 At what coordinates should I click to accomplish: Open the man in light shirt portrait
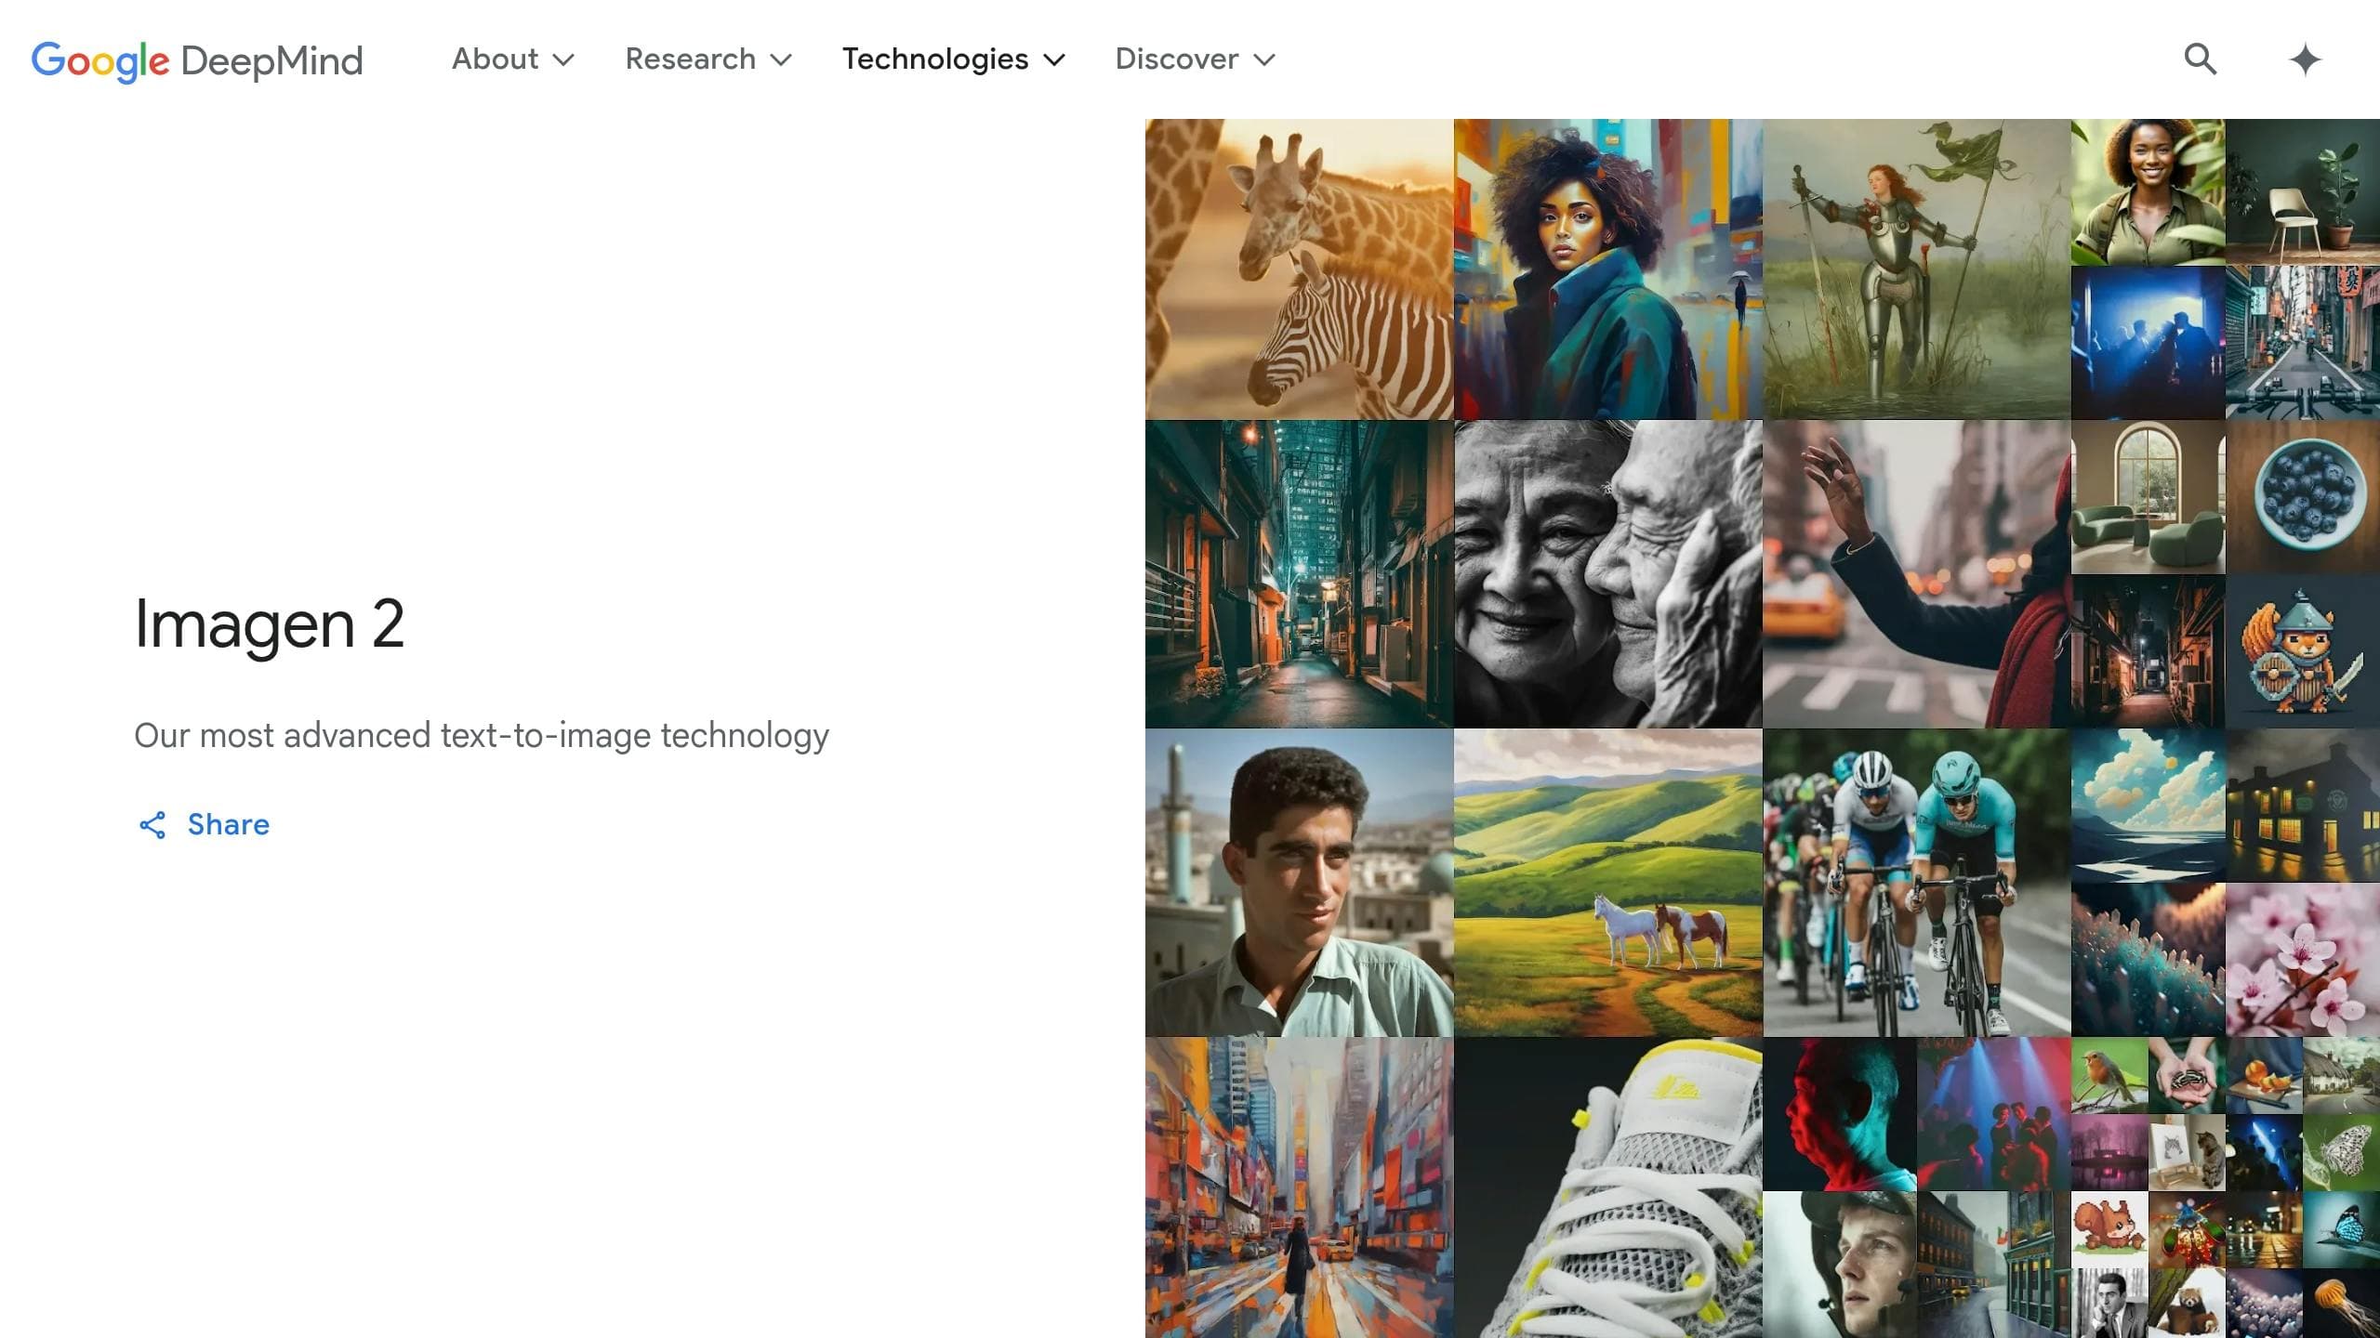[x=1300, y=883]
